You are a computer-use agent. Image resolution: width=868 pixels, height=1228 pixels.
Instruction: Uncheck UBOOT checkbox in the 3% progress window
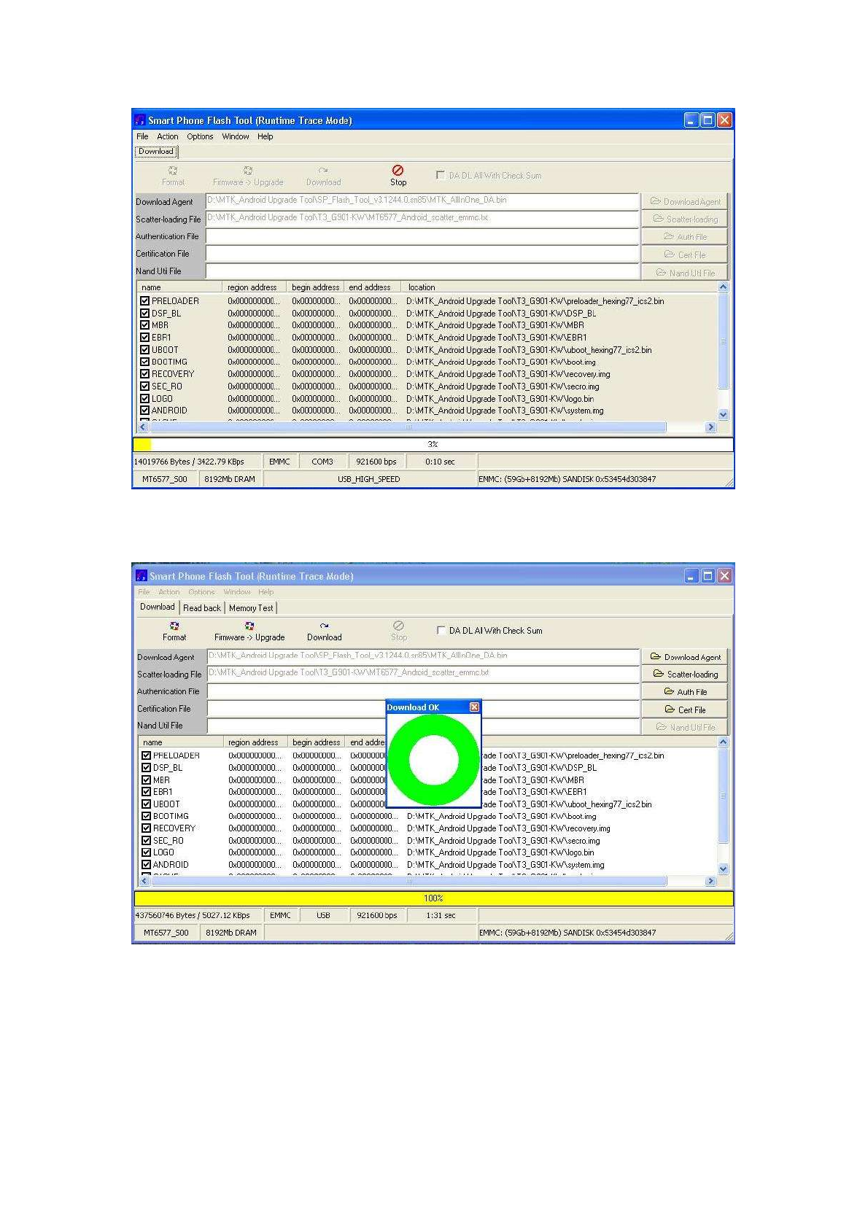[144, 349]
